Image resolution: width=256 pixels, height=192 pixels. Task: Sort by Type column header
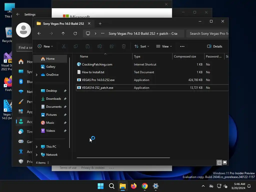click(152, 56)
